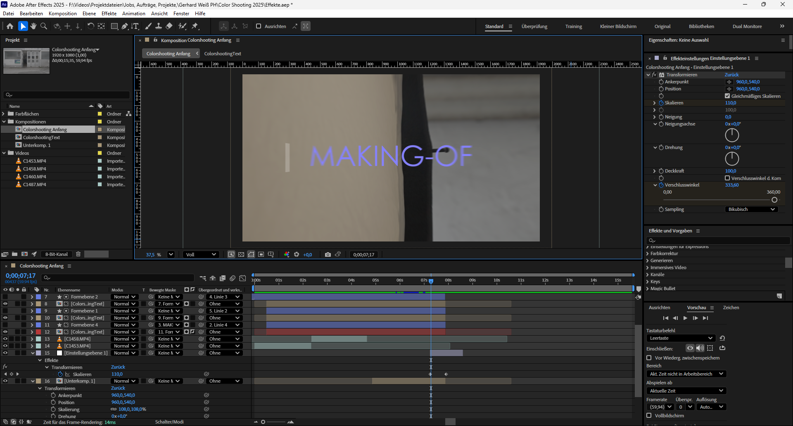Toggle the transparency grid icon

tap(241, 255)
